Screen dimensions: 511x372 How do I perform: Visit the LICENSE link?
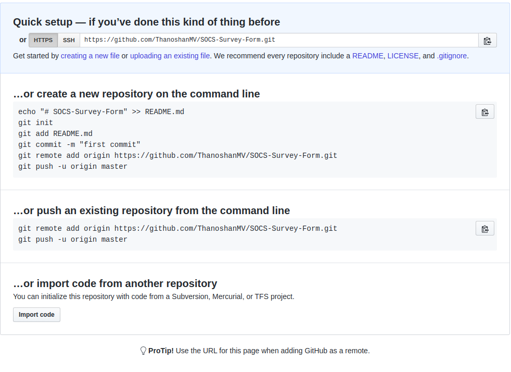tap(403, 56)
